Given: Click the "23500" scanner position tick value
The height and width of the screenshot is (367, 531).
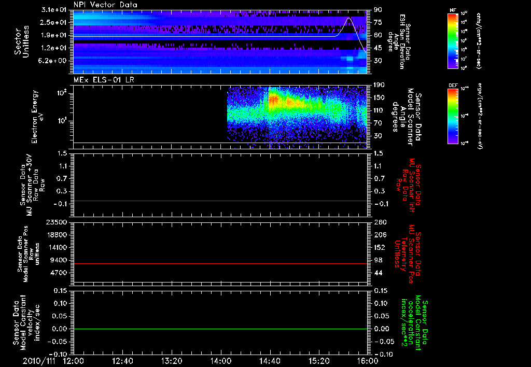Looking at the screenshot, I should 57,222.
